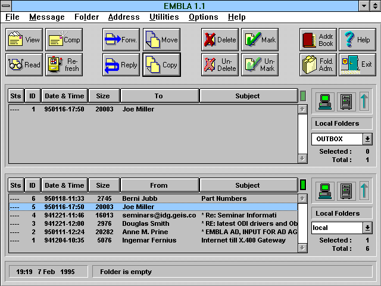381x286 pixels.
Task: Select server icon in upper pane
Action: click(346, 102)
